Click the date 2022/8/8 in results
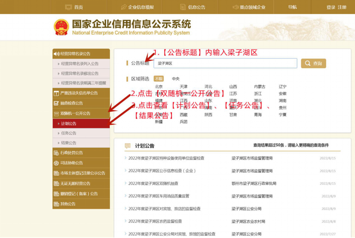This screenshot has width=355, height=238. [329, 221]
